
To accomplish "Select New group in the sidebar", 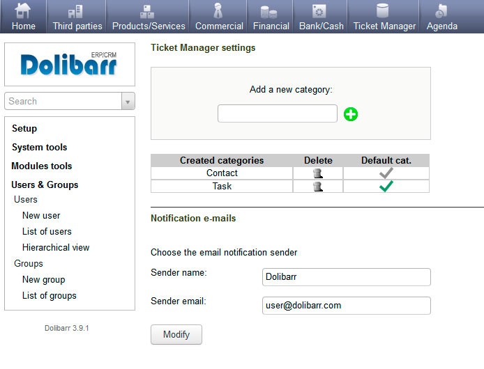I will click(x=44, y=280).
